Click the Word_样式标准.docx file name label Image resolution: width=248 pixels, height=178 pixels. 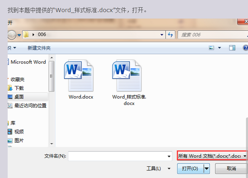click(x=129, y=100)
